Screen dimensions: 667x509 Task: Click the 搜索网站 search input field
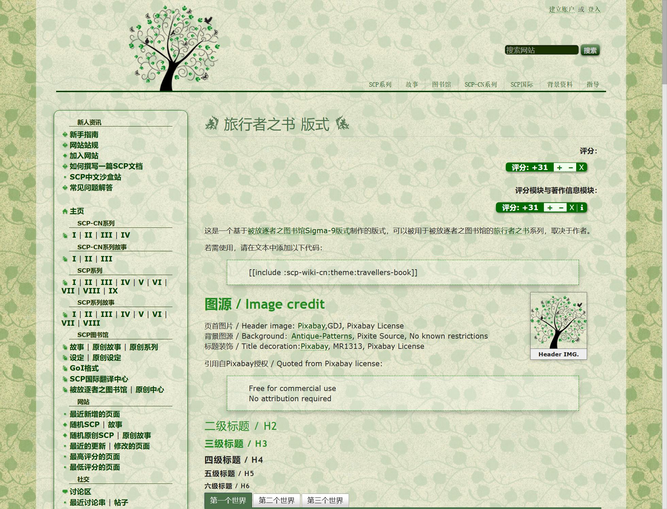(x=541, y=50)
